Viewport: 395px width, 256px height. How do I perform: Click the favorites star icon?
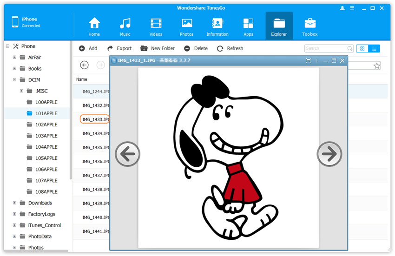click(377, 66)
